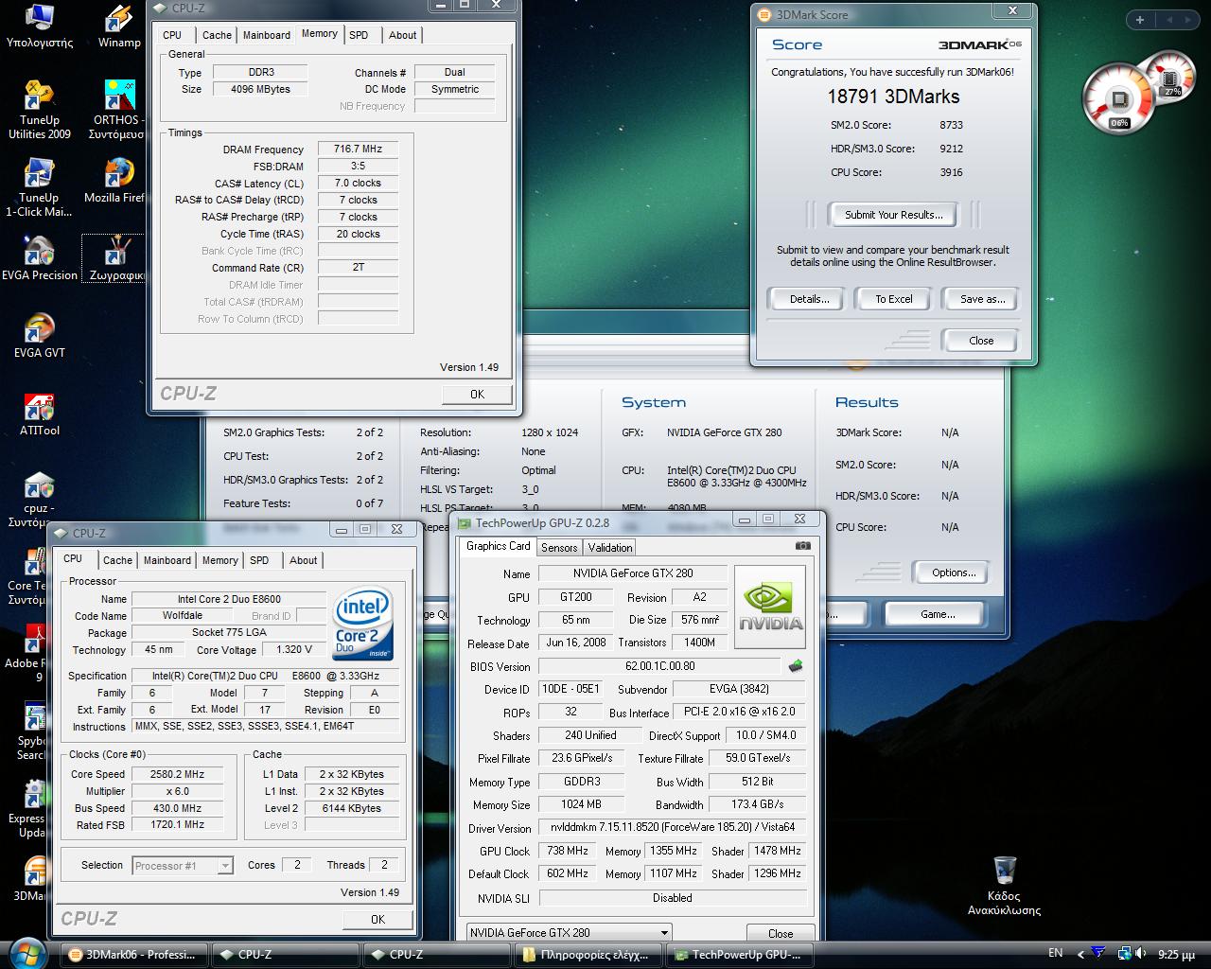The height and width of the screenshot is (969, 1211).
Task: Click the Πληροφορίες ελέγχ... taskbar button
Action: (588, 954)
